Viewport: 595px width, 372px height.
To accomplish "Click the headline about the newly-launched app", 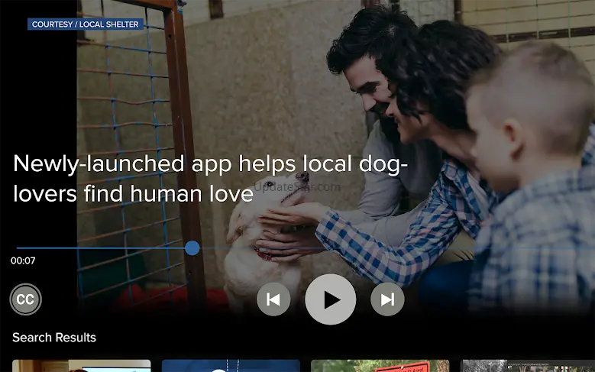I will point(211,179).
